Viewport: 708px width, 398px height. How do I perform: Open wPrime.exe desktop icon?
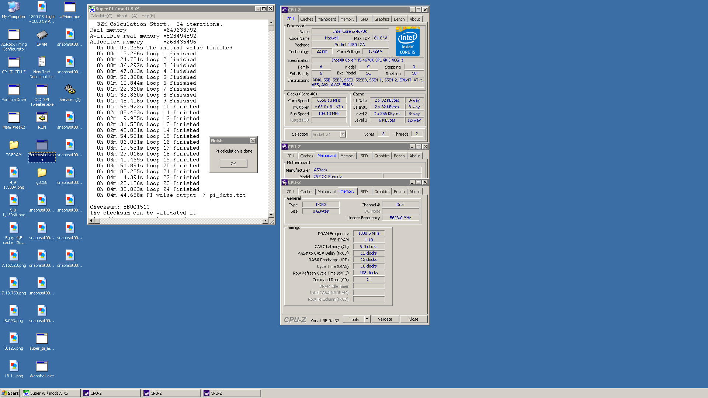pyautogui.click(x=70, y=10)
